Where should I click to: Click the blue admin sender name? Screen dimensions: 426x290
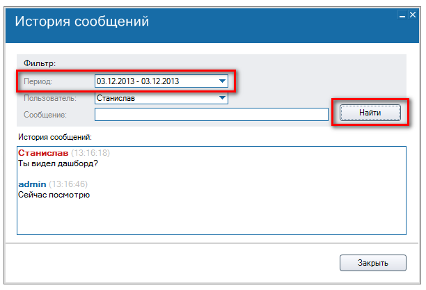pos(32,184)
